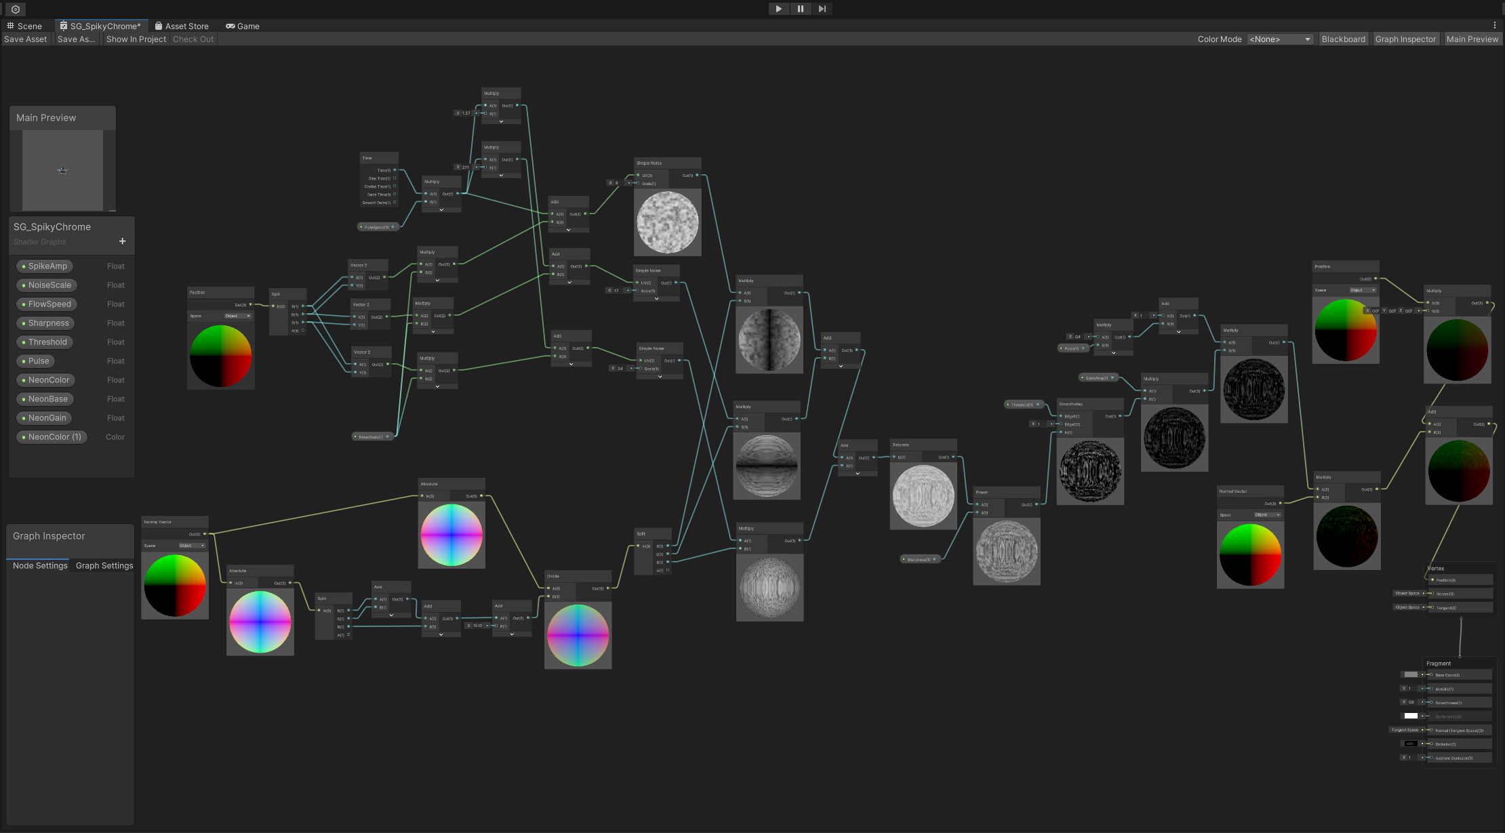Open the Game tab gamepad icon
1505x833 pixels.
[230, 26]
